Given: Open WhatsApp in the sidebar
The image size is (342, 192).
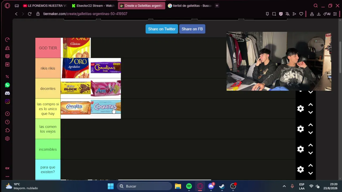Looking at the screenshot, I should [x=7, y=85].
